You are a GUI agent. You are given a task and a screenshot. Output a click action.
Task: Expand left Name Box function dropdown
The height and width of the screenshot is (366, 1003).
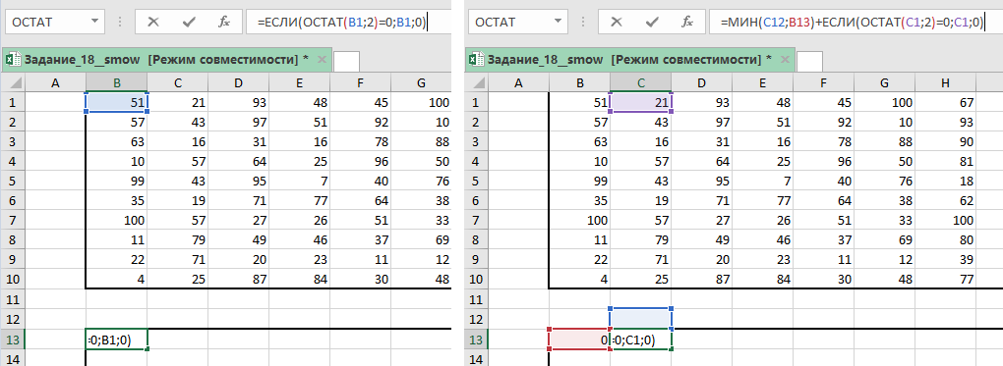pyautogui.click(x=94, y=21)
